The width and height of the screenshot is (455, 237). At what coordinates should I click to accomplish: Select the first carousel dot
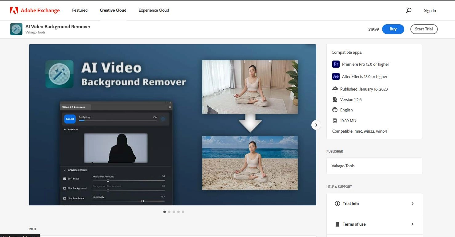pos(165,212)
